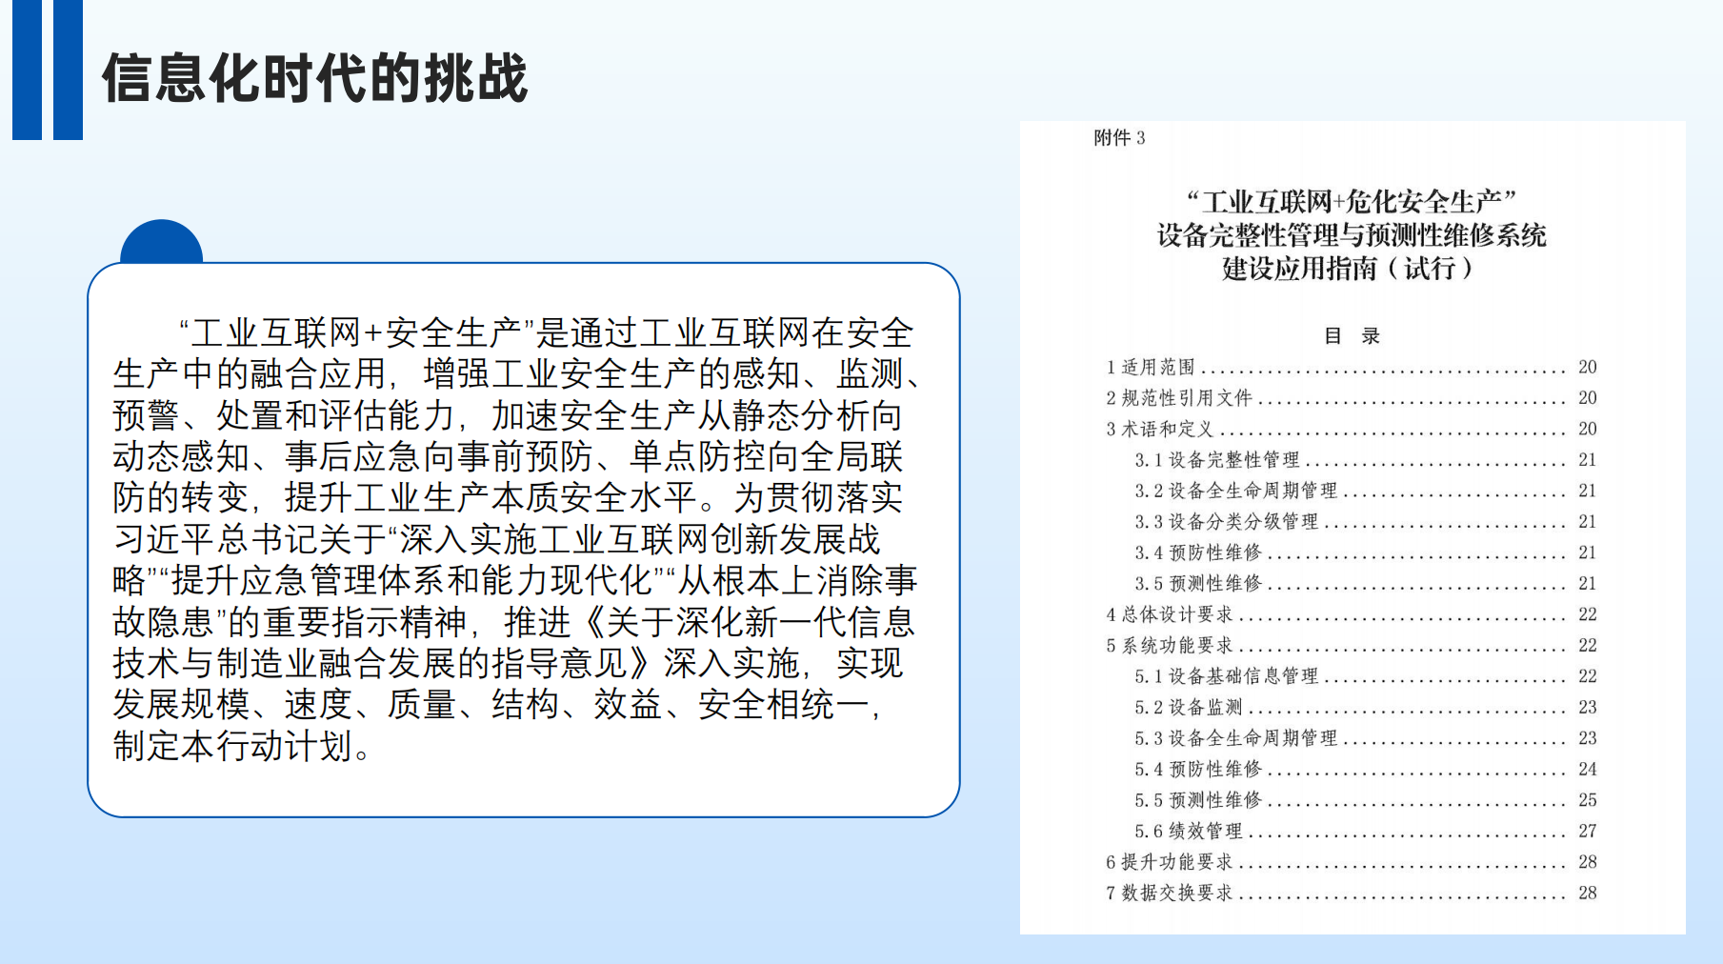The height and width of the screenshot is (964, 1723).
Task: Select entry 5.6 绩效管理
Action: point(1366,831)
